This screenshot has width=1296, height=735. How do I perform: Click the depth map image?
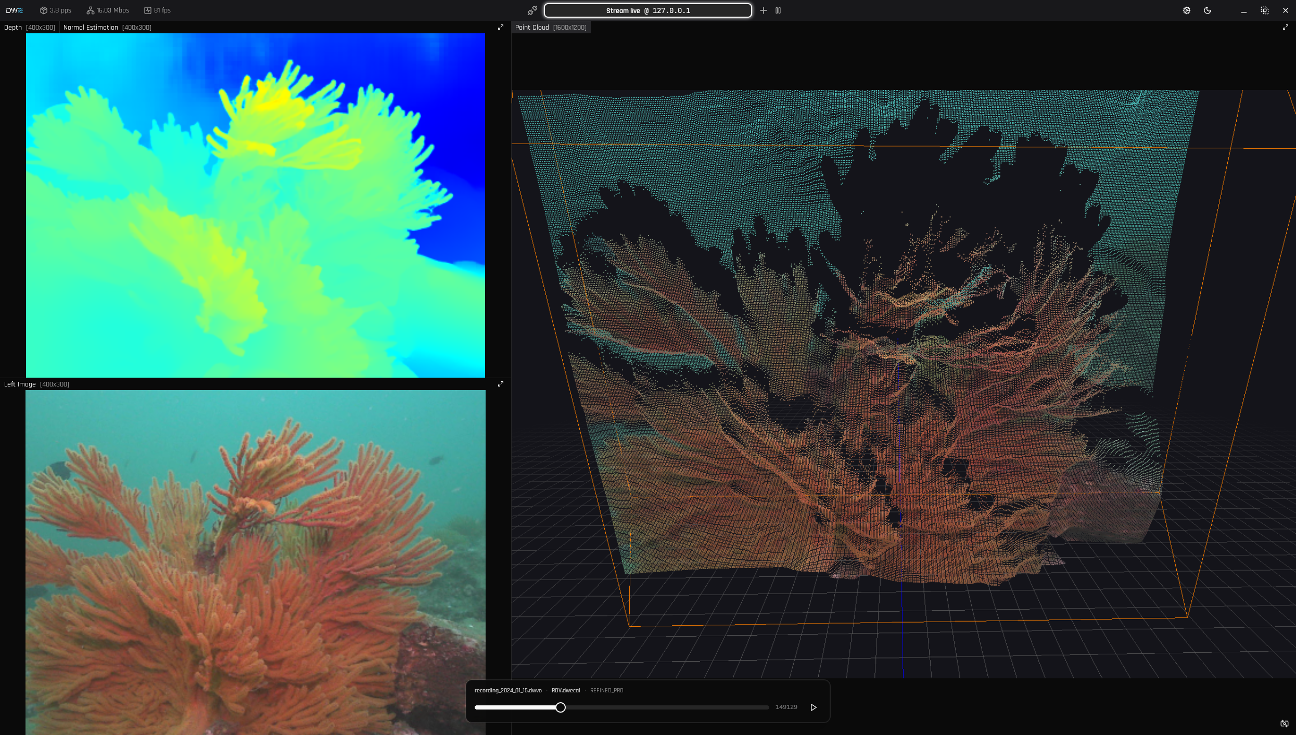pos(256,205)
